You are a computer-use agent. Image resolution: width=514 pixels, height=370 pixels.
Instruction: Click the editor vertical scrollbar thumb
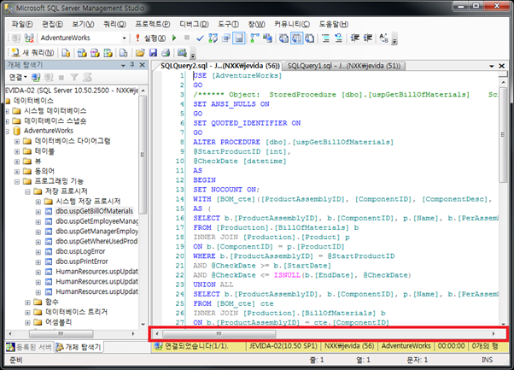point(503,134)
